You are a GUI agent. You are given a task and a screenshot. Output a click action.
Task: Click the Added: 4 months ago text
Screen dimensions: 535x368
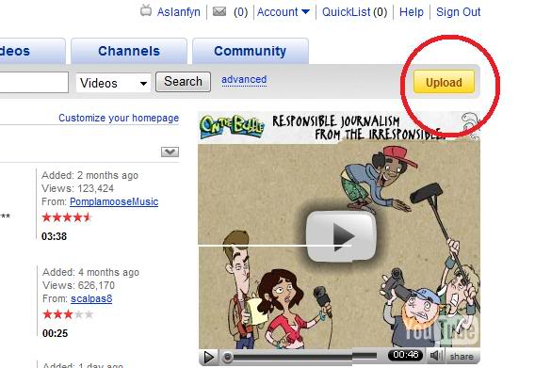point(90,272)
